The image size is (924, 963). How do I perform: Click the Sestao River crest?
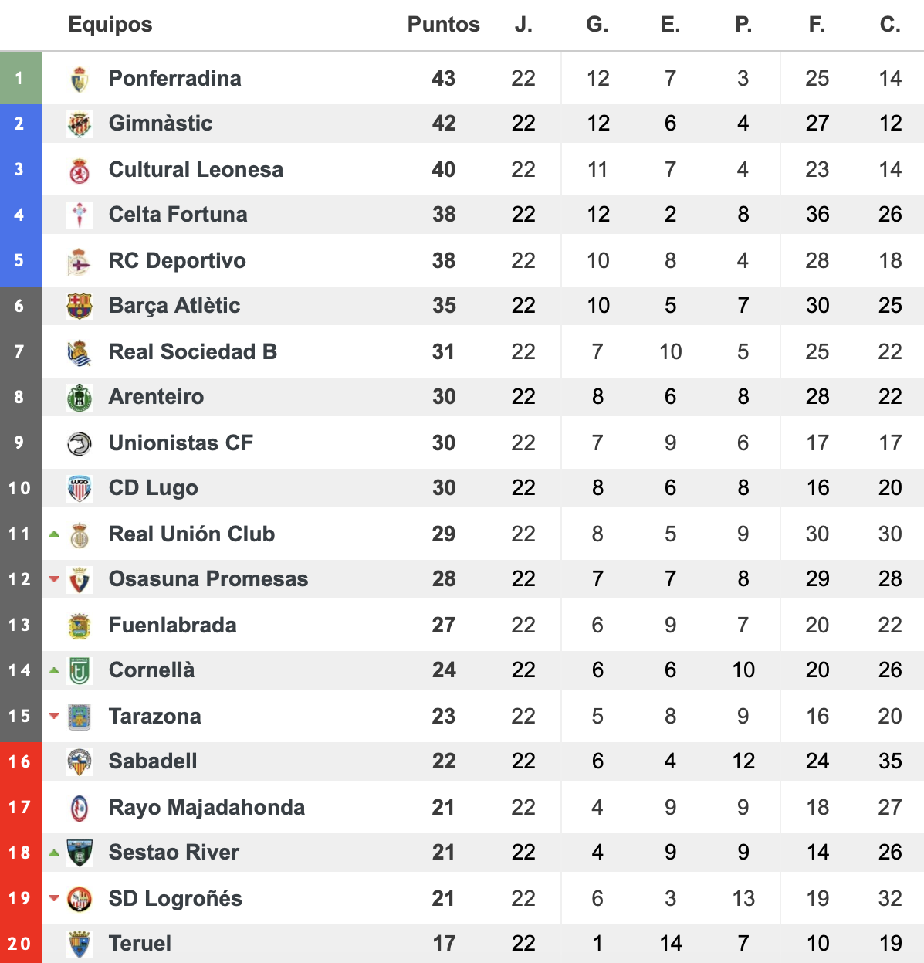[x=80, y=853]
